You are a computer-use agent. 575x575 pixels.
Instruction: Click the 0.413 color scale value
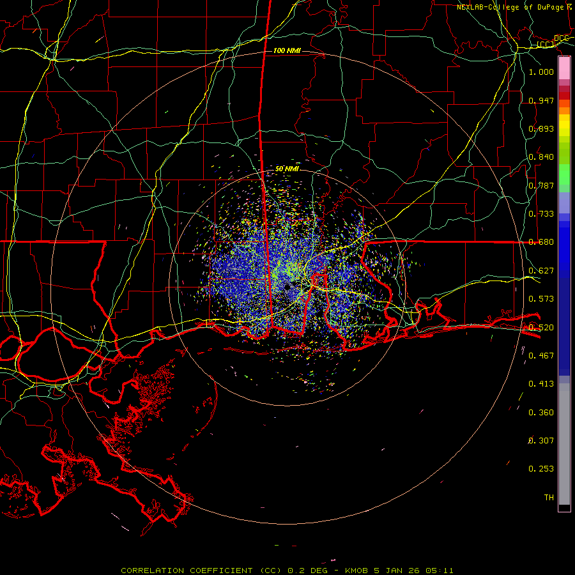pyautogui.click(x=541, y=384)
